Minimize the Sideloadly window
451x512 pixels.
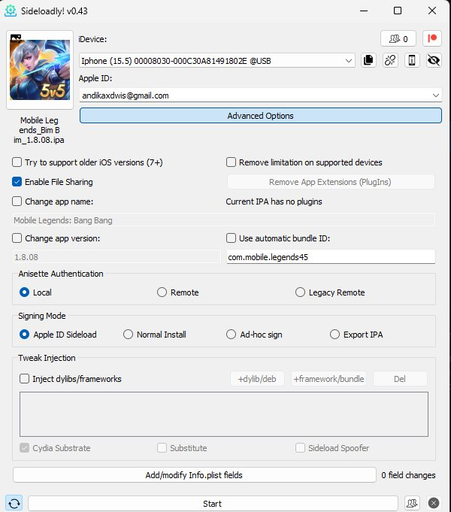364,11
